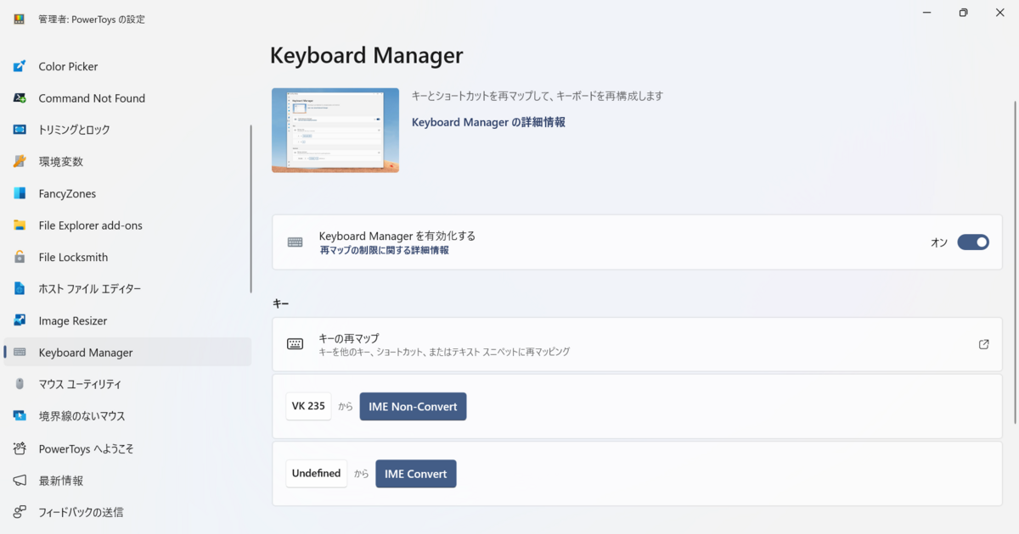Open File Explorer add-ons page
Image resolution: width=1019 pixels, height=534 pixels.
tap(127, 225)
